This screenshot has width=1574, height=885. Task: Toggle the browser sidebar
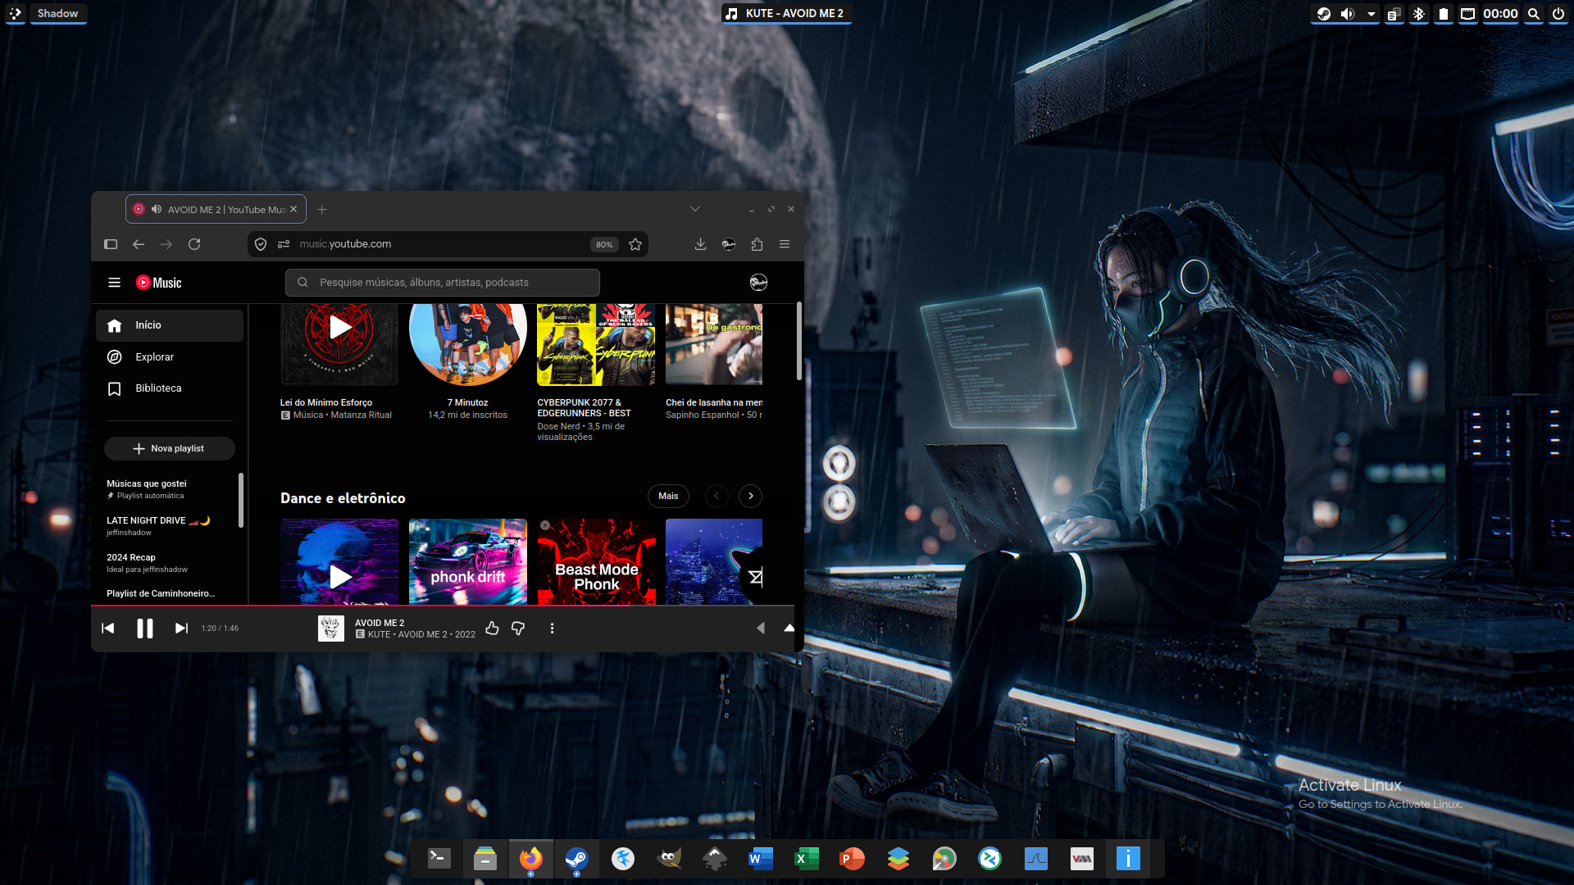tap(111, 244)
